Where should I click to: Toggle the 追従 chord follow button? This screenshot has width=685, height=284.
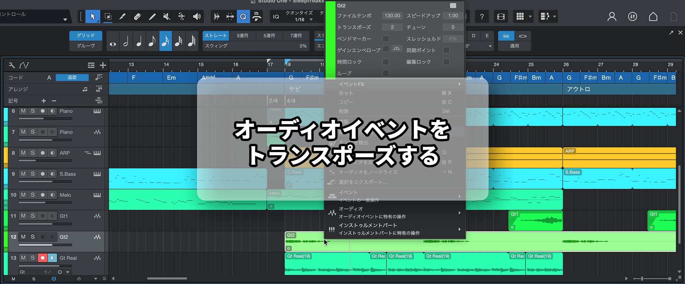pos(72,77)
